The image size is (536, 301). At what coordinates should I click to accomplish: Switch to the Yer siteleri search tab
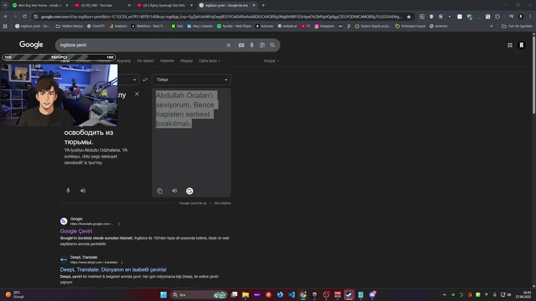tap(145, 61)
